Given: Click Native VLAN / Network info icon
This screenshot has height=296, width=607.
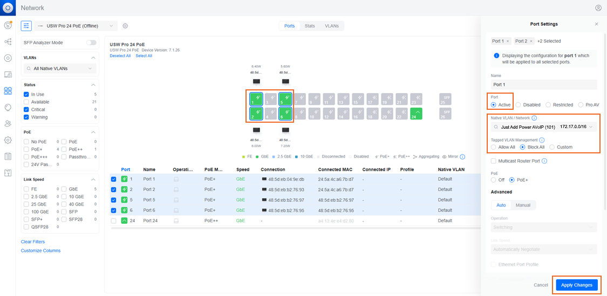Looking at the screenshot, I should 534,118.
